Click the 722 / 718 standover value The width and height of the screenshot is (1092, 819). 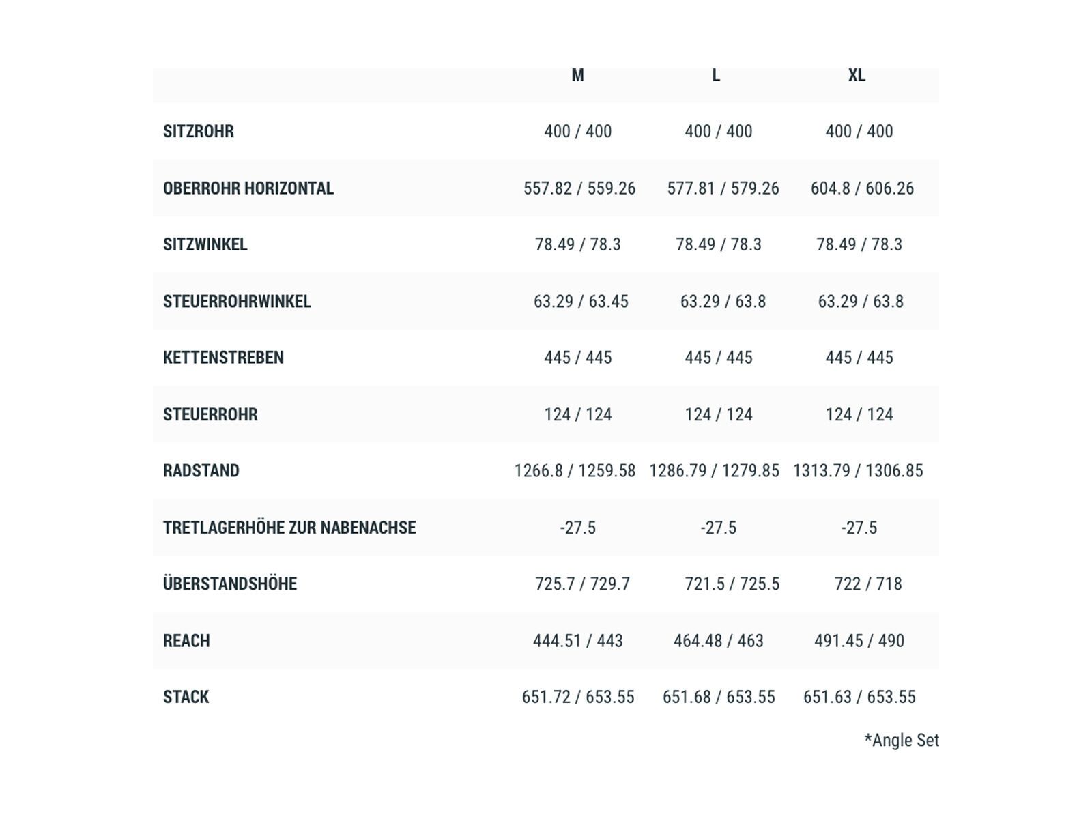[x=868, y=584]
